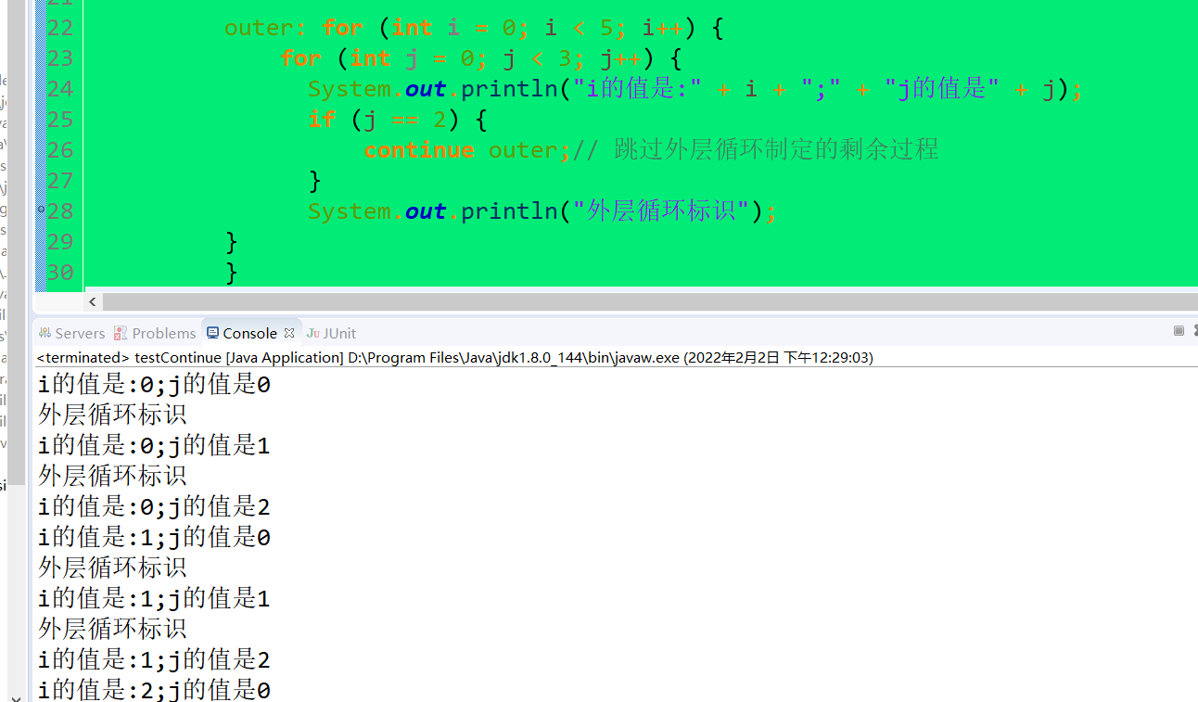1198x702 pixels.
Task: Click line number 22 in the editor gutter
Action: click(63, 27)
